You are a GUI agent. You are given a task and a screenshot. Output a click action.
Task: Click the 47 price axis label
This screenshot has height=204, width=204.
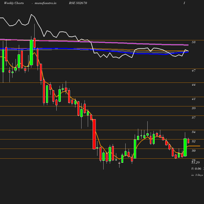[x=193, y=71]
